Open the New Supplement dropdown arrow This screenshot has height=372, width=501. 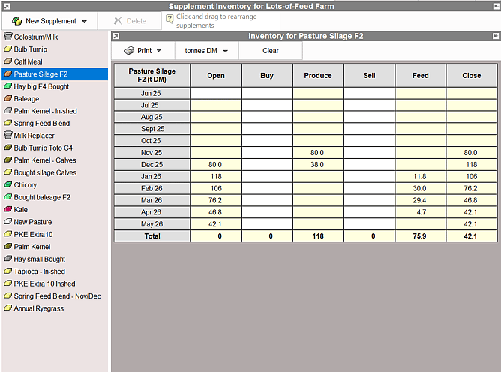point(84,21)
